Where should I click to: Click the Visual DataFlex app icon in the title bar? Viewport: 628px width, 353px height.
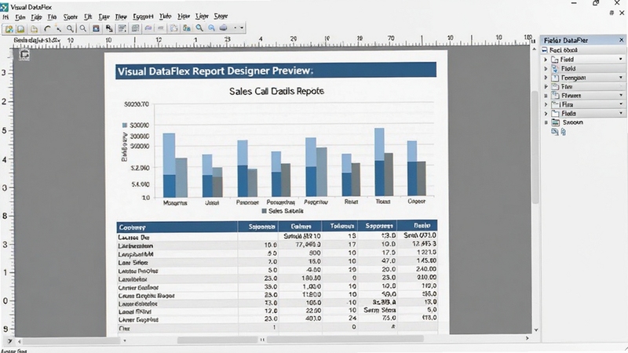(x=4, y=7)
